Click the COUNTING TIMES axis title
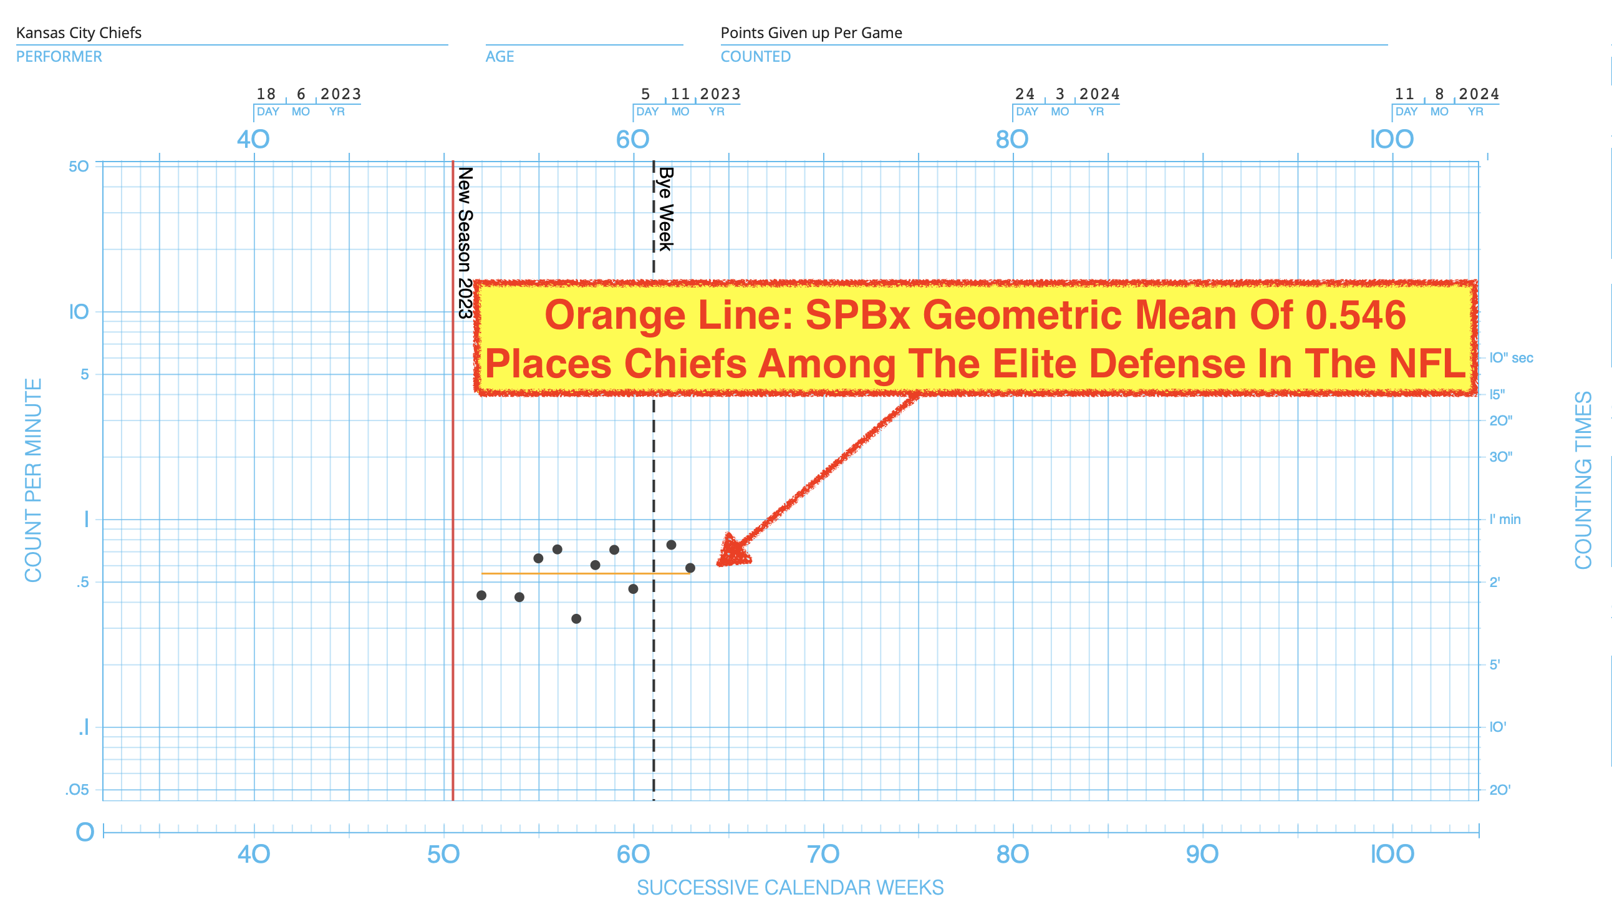The width and height of the screenshot is (1612, 922). [1583, 480]
